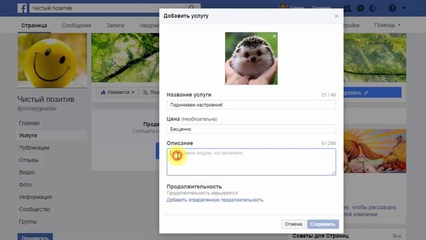Open Группы in the sidebar

[28, 222]
